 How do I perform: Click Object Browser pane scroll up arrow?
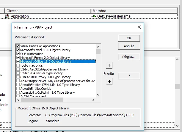177,60
